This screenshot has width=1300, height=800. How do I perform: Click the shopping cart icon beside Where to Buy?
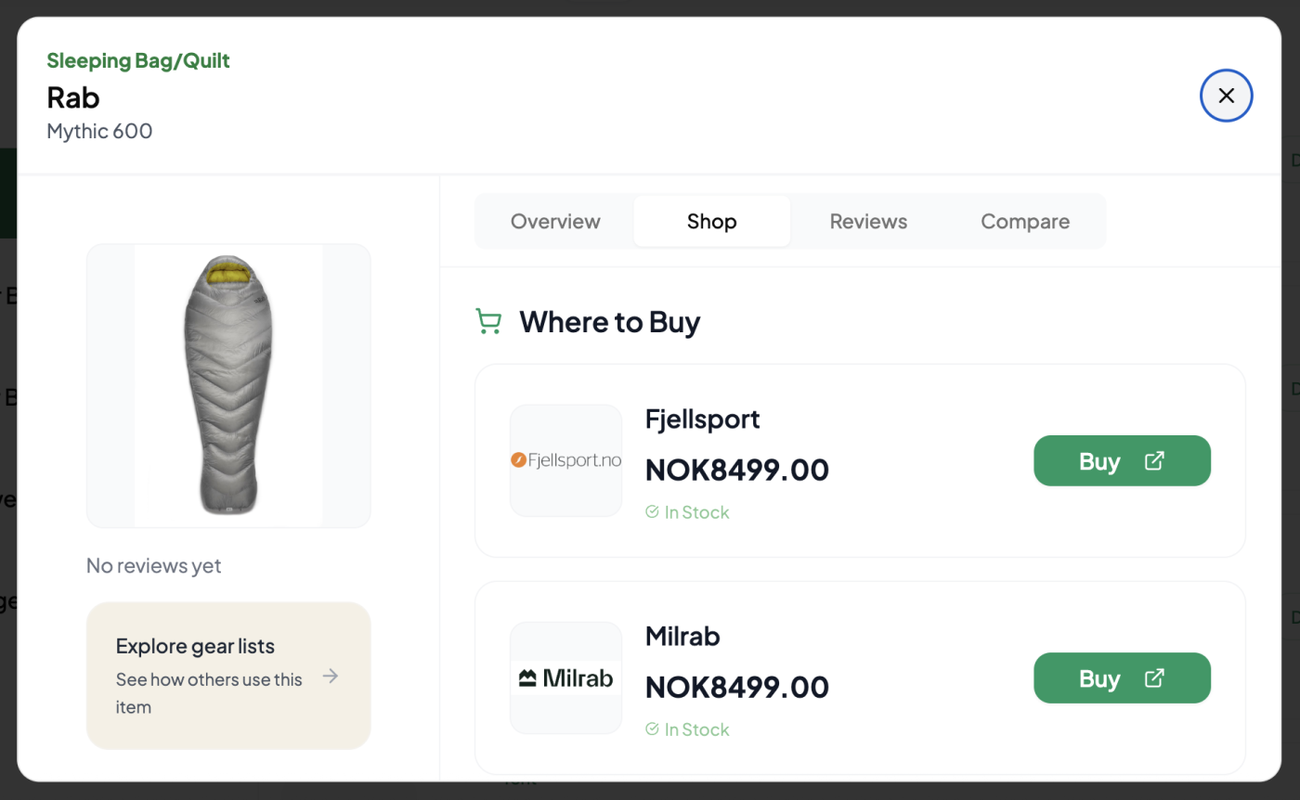coord(488,321)
